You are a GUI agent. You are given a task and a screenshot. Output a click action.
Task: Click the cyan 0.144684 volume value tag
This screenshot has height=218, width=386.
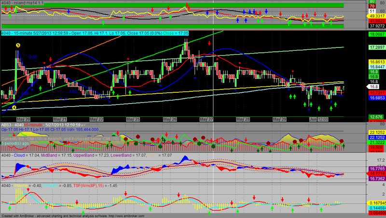pyautogui.click(x=377, y=208)
